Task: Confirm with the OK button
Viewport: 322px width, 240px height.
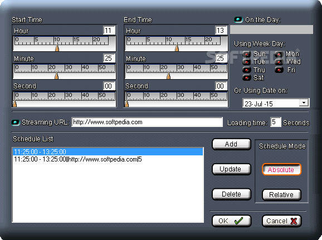Action: tap(231, 221)
